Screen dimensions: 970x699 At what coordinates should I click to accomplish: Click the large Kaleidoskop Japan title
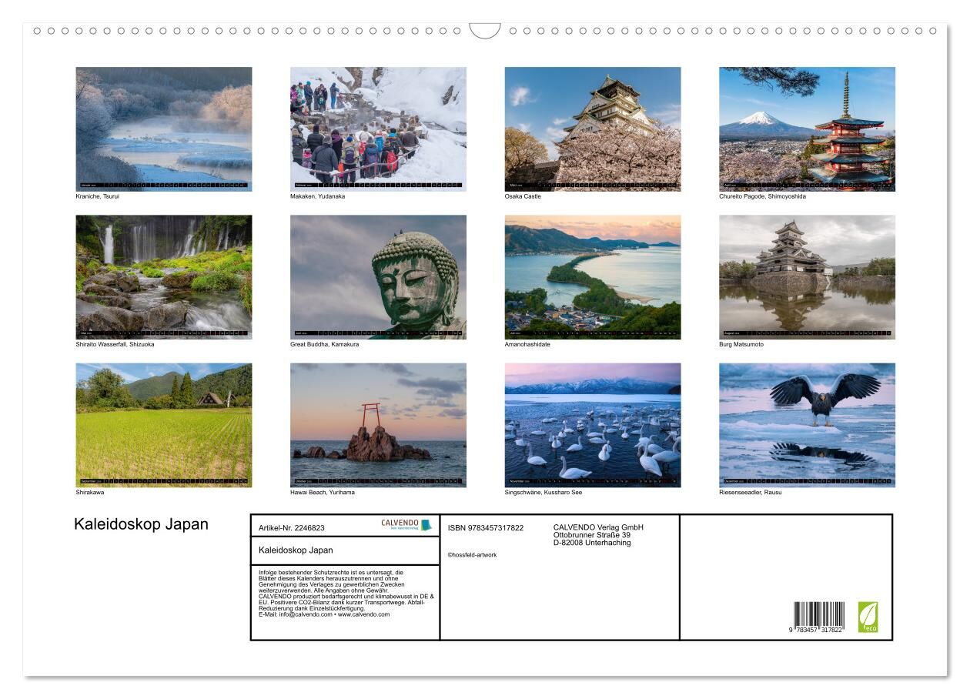(x=141, y=524)
